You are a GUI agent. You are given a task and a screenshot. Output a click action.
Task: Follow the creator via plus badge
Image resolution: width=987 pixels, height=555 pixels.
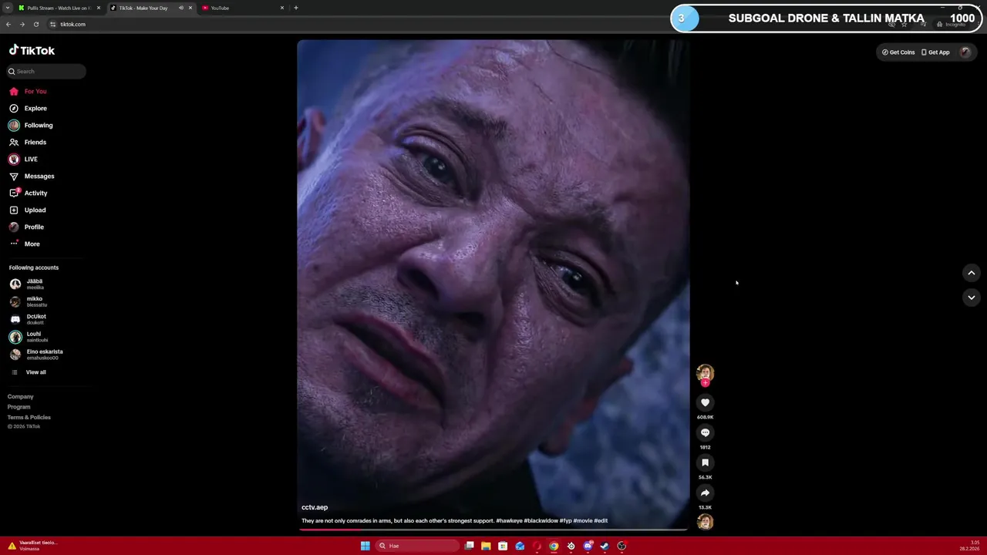[705, 383]
